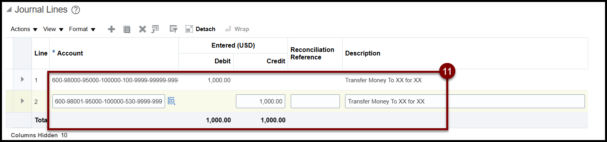Select line 1 account number cell

point(115,80)
